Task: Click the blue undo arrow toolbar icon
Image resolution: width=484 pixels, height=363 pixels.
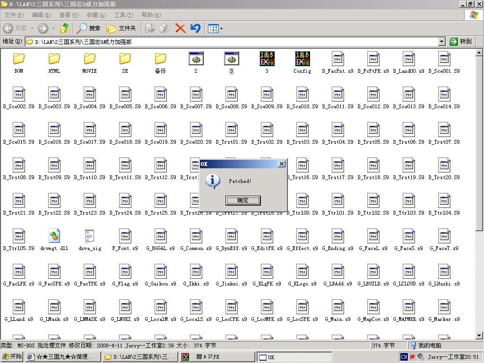Action: 195,28
